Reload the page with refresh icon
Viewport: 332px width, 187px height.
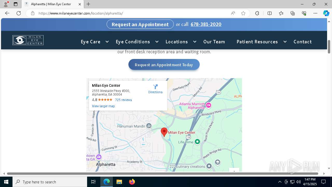(19, 13)
